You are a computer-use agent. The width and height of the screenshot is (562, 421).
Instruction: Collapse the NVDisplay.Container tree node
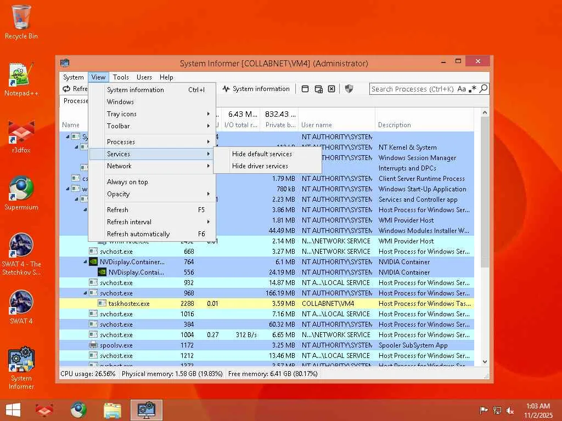85,261
